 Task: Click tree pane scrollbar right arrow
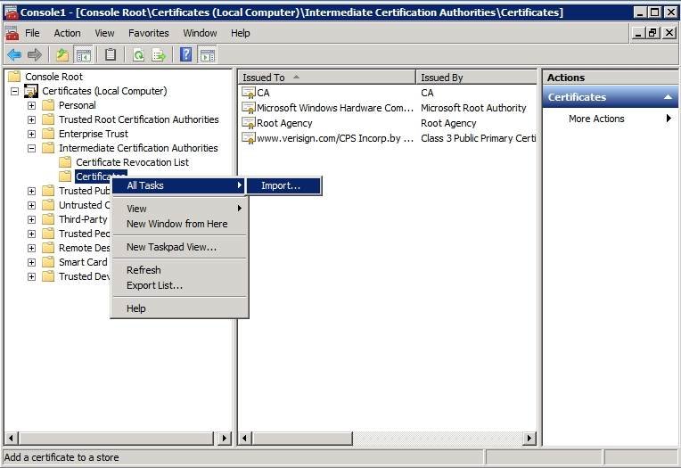point(225,438)
